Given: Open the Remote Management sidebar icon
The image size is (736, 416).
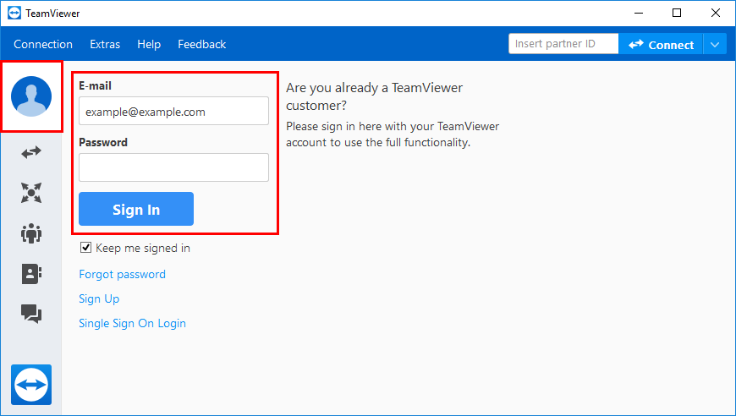Looking at the screenshot, I should (31, 193).
